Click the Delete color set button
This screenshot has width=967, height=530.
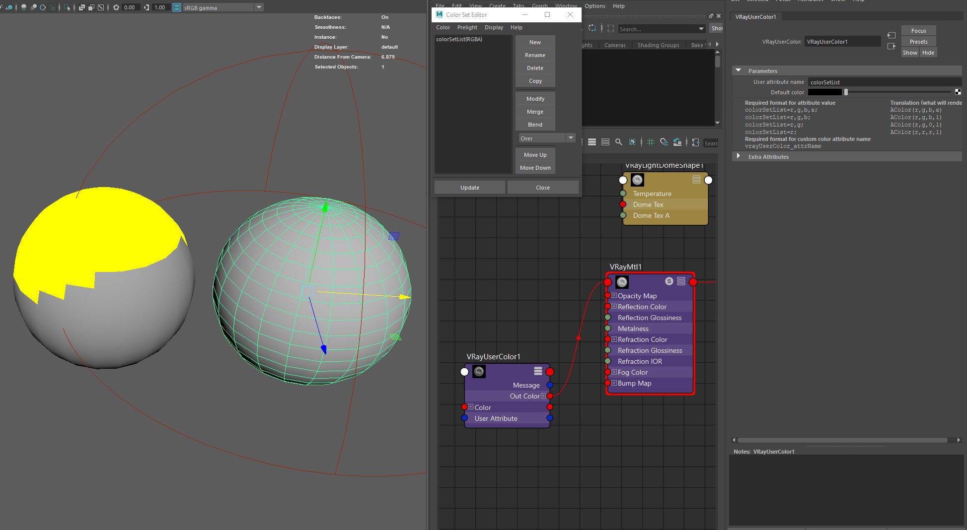point(535,68)
